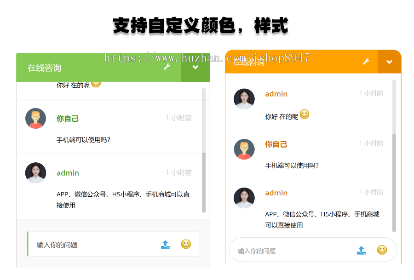Open the emoji picker in orange chat
The height and width of the screenshot is (280, 414).
pyautogui.click(x=382, y=250)
